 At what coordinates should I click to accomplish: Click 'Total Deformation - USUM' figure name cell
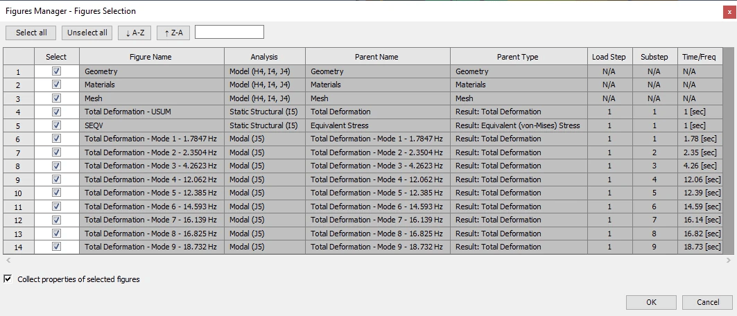pyautogui.click(x=151, y=112)
